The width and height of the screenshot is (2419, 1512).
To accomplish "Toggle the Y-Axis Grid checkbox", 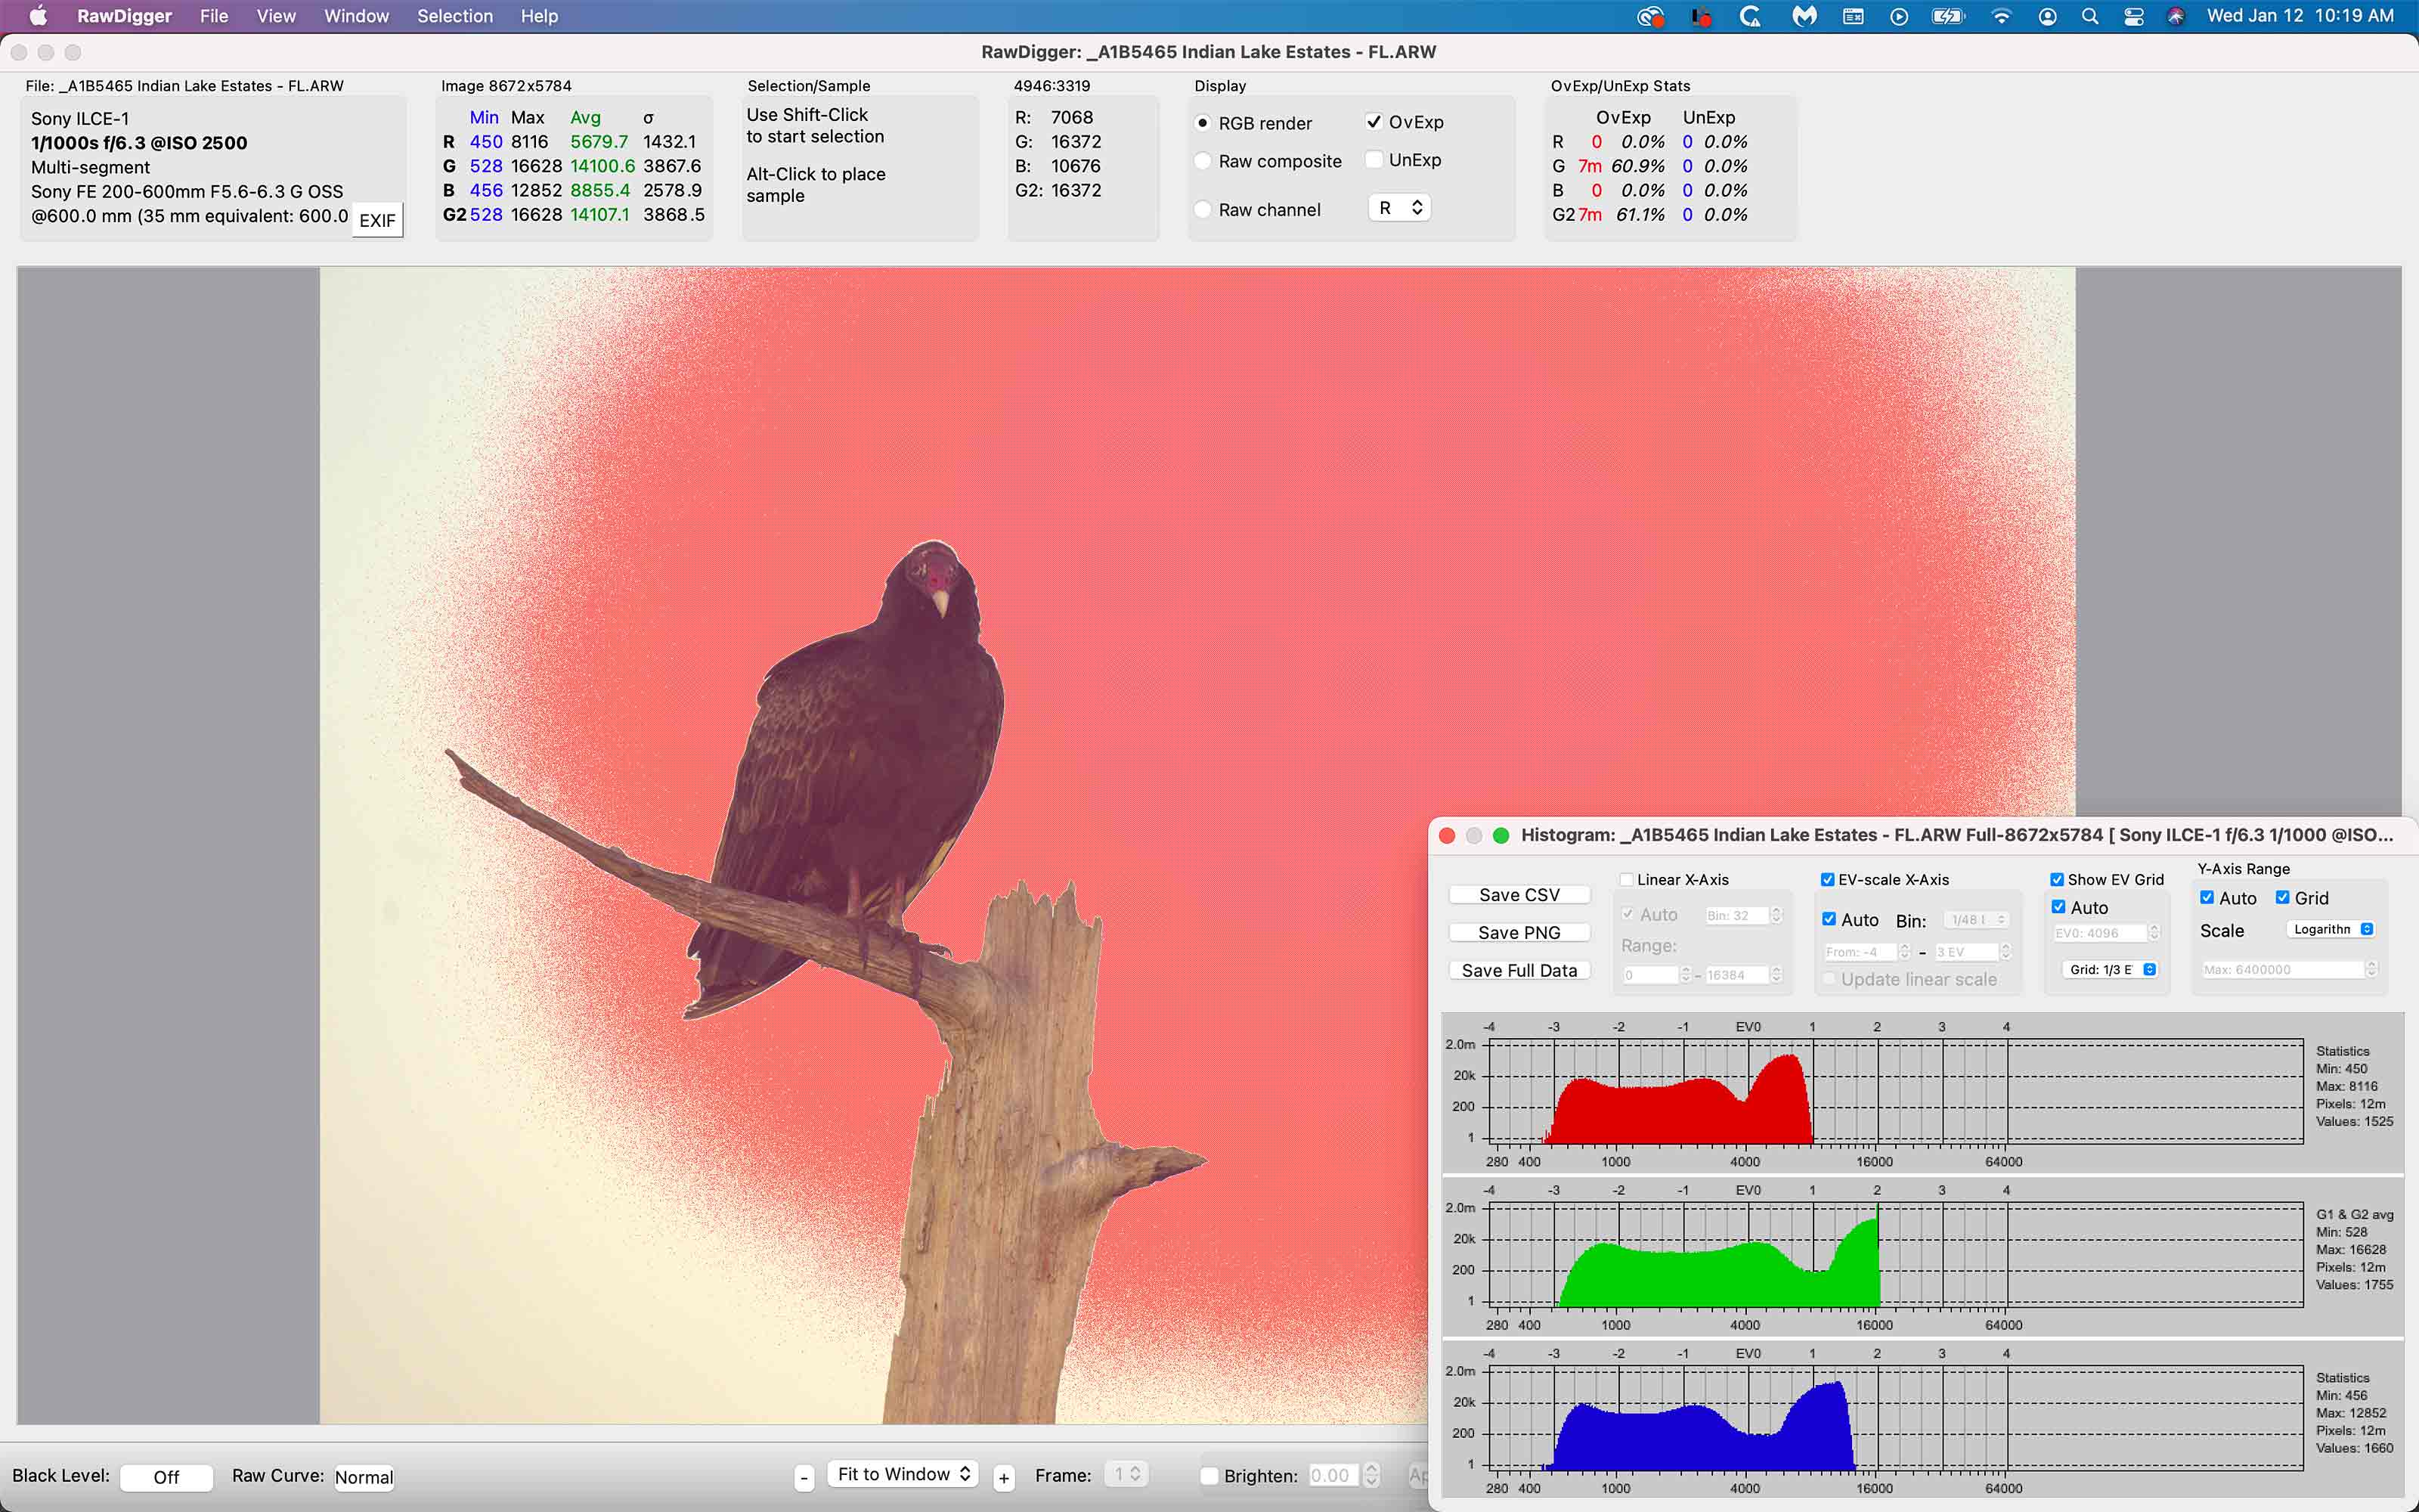I will (x=2283, y=898).
